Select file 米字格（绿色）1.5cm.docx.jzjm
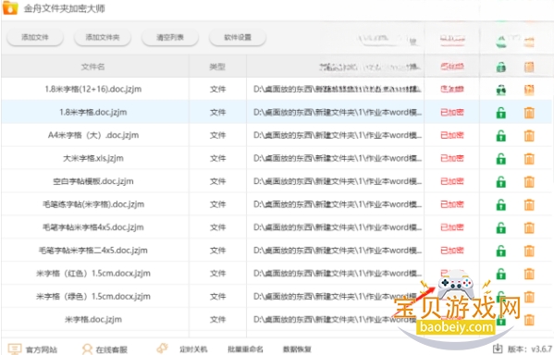Image resolution: width=554 pixels, height=355 pixels. pyautogui.click(x=93, y=297)
